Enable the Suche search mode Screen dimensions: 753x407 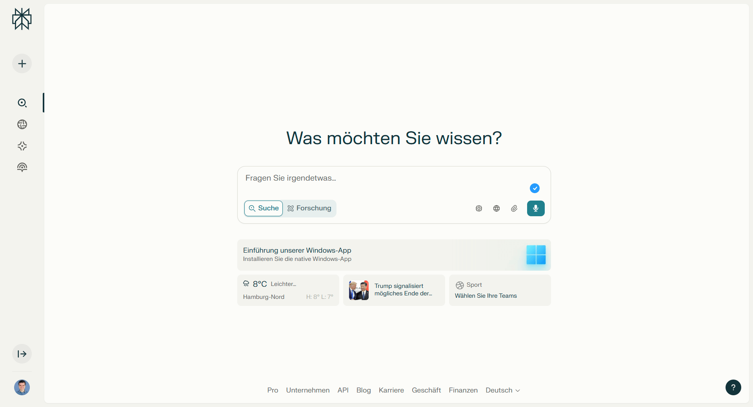pos(263,208)
